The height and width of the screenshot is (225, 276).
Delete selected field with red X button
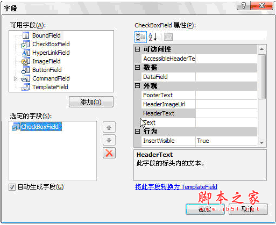pos(109,153)
